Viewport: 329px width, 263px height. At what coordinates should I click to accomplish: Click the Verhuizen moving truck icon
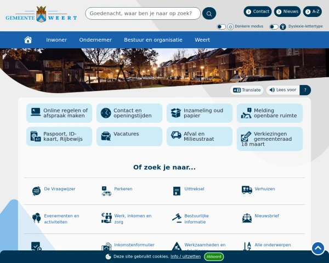click(x=247, y=190)
